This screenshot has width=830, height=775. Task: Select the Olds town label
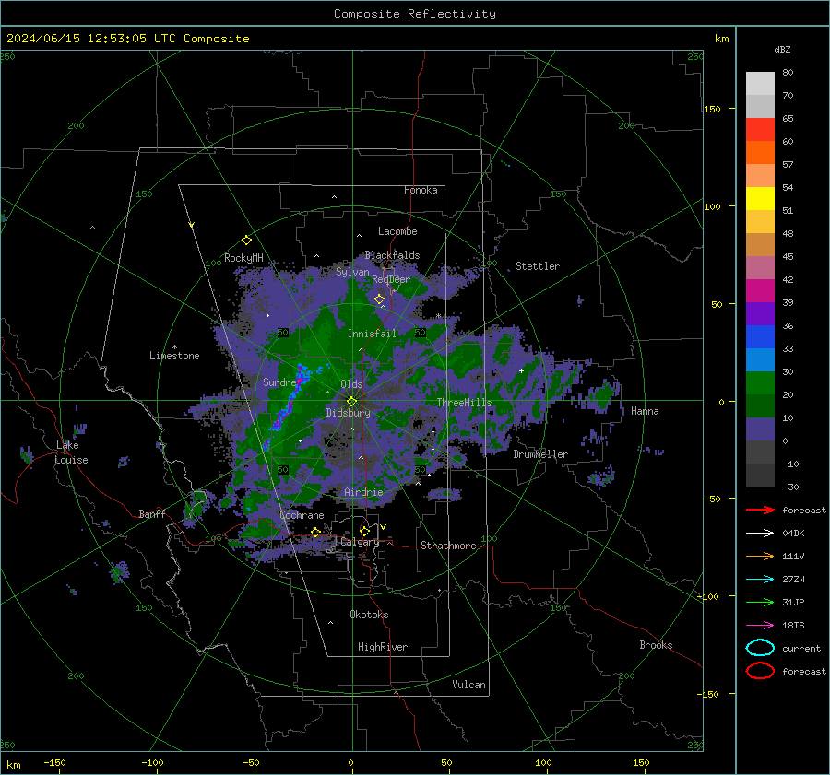click(351, 384)
